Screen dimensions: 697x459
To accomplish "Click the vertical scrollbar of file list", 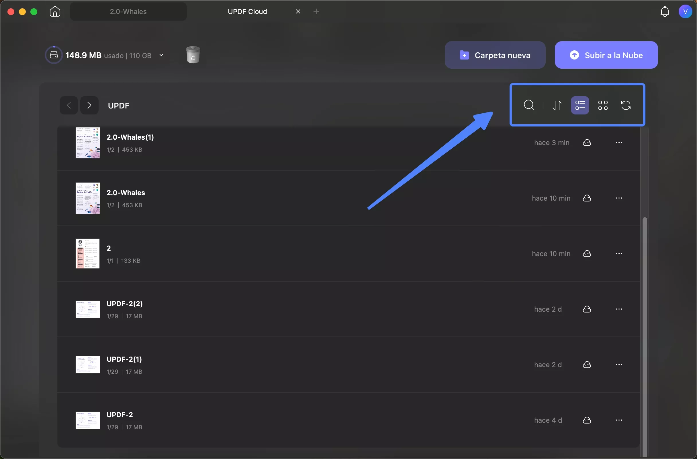I will 645,337.
